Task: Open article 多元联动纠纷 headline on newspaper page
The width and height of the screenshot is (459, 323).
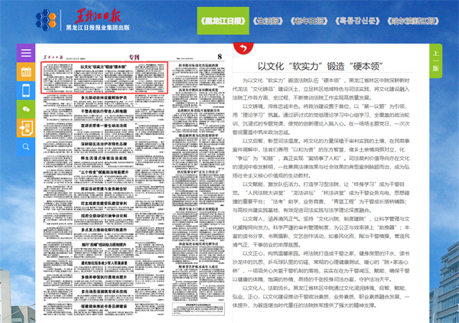Action: (x=103, y=98)
